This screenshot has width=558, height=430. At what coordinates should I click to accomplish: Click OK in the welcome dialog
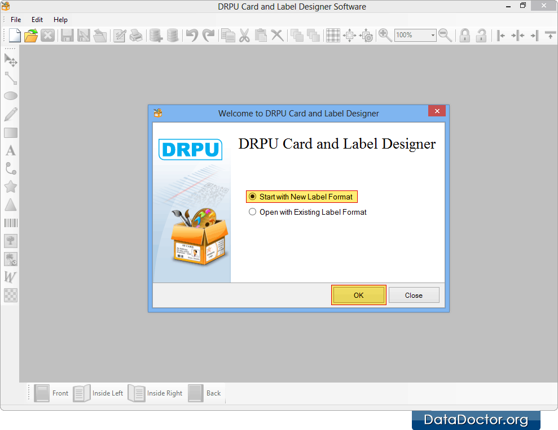358,295
